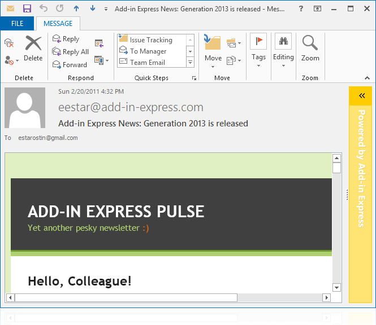Click the email subject line
The image size is (376, 325).
[153, 124]
